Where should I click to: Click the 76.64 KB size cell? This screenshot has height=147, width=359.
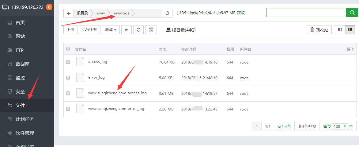[x=167, y=62]
